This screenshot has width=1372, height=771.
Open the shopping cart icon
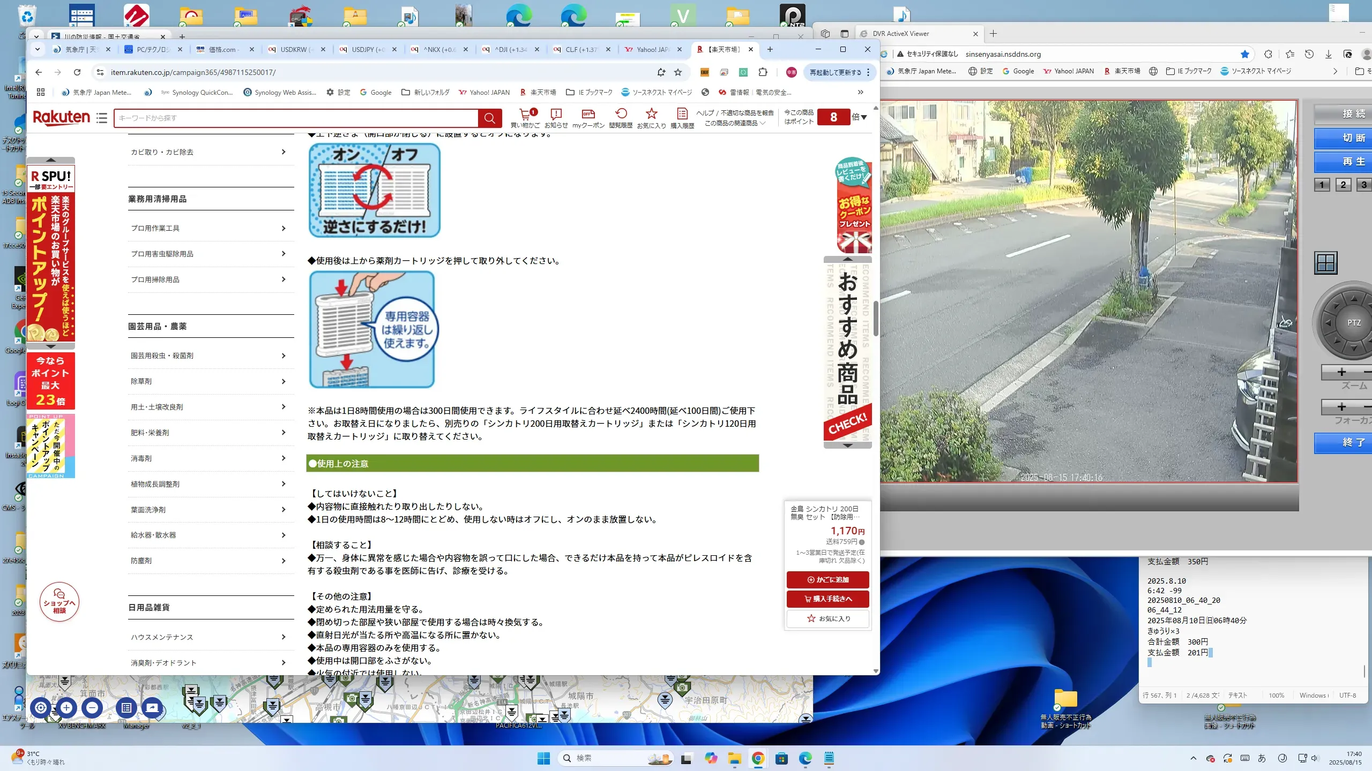(x=525, y=115)
